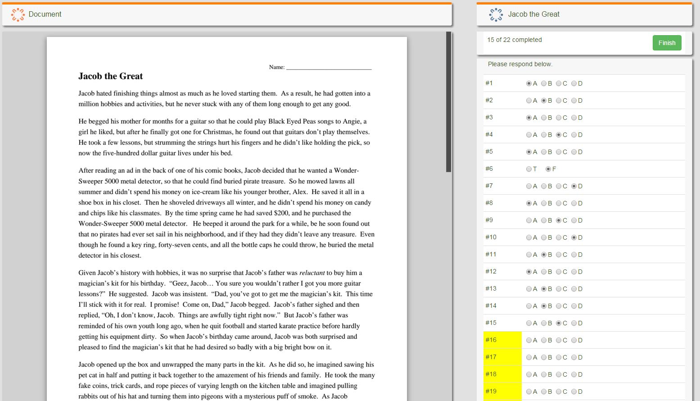This screenshot has width=700, height=401.
Task: Select answer C for question #18
Action: (x=559, y=374)
